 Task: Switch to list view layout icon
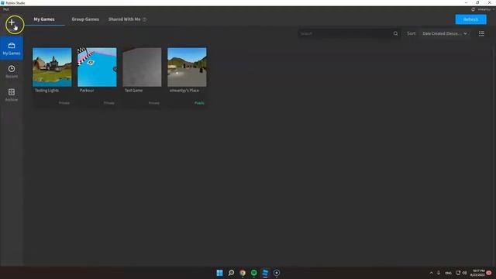click(x=481, y=33)
